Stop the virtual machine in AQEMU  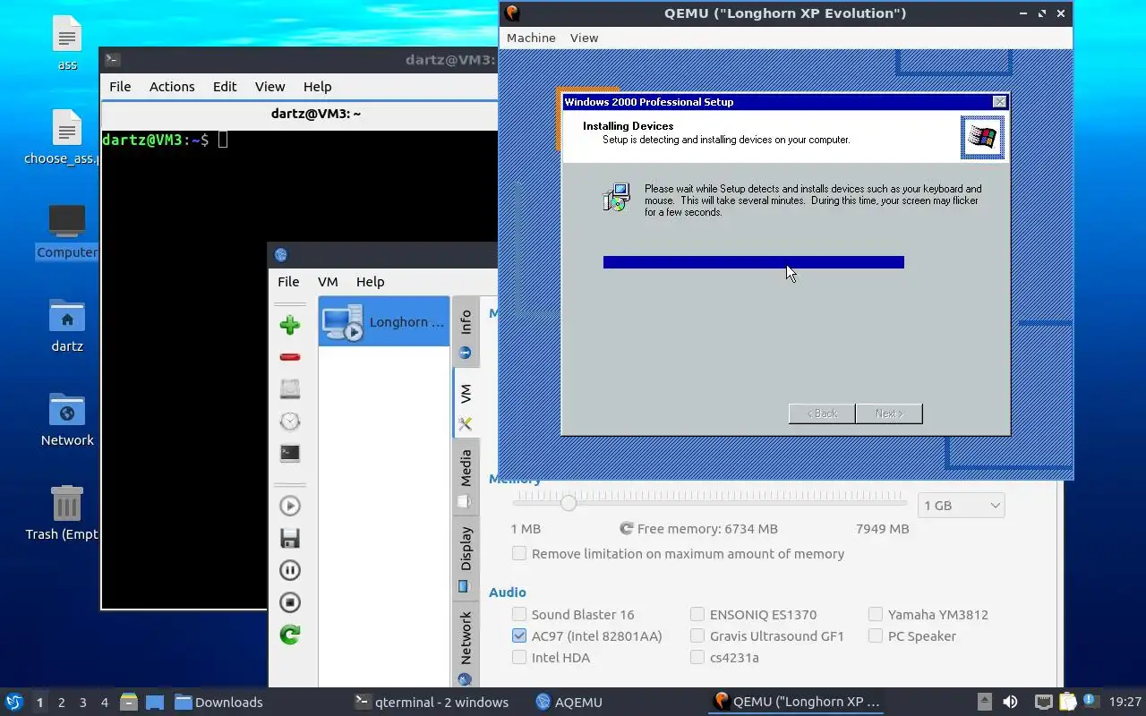coord(289,602)
